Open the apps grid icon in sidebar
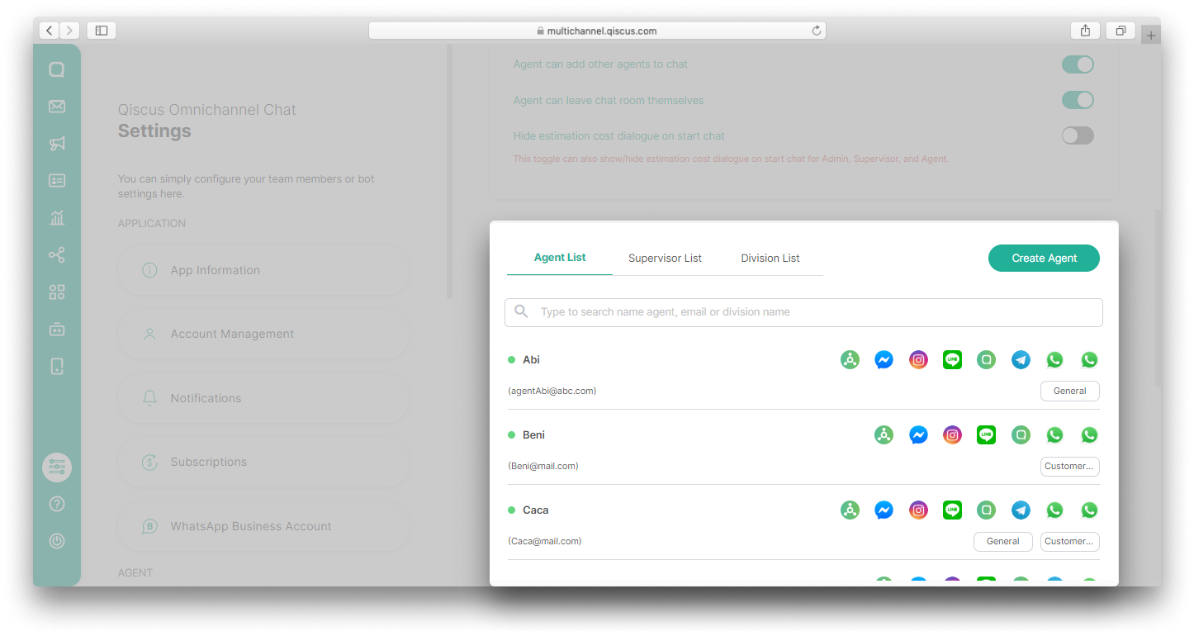Viewport: 1194px width, 636px height. coord(57,292)
